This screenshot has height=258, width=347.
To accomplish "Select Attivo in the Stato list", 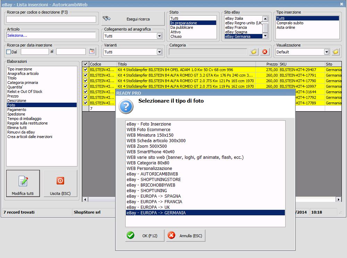I will 193,32.
